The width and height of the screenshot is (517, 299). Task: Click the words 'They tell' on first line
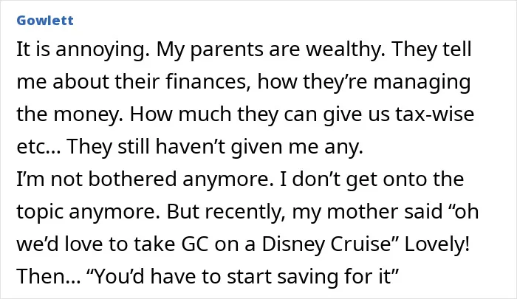[x=432, y=49]
